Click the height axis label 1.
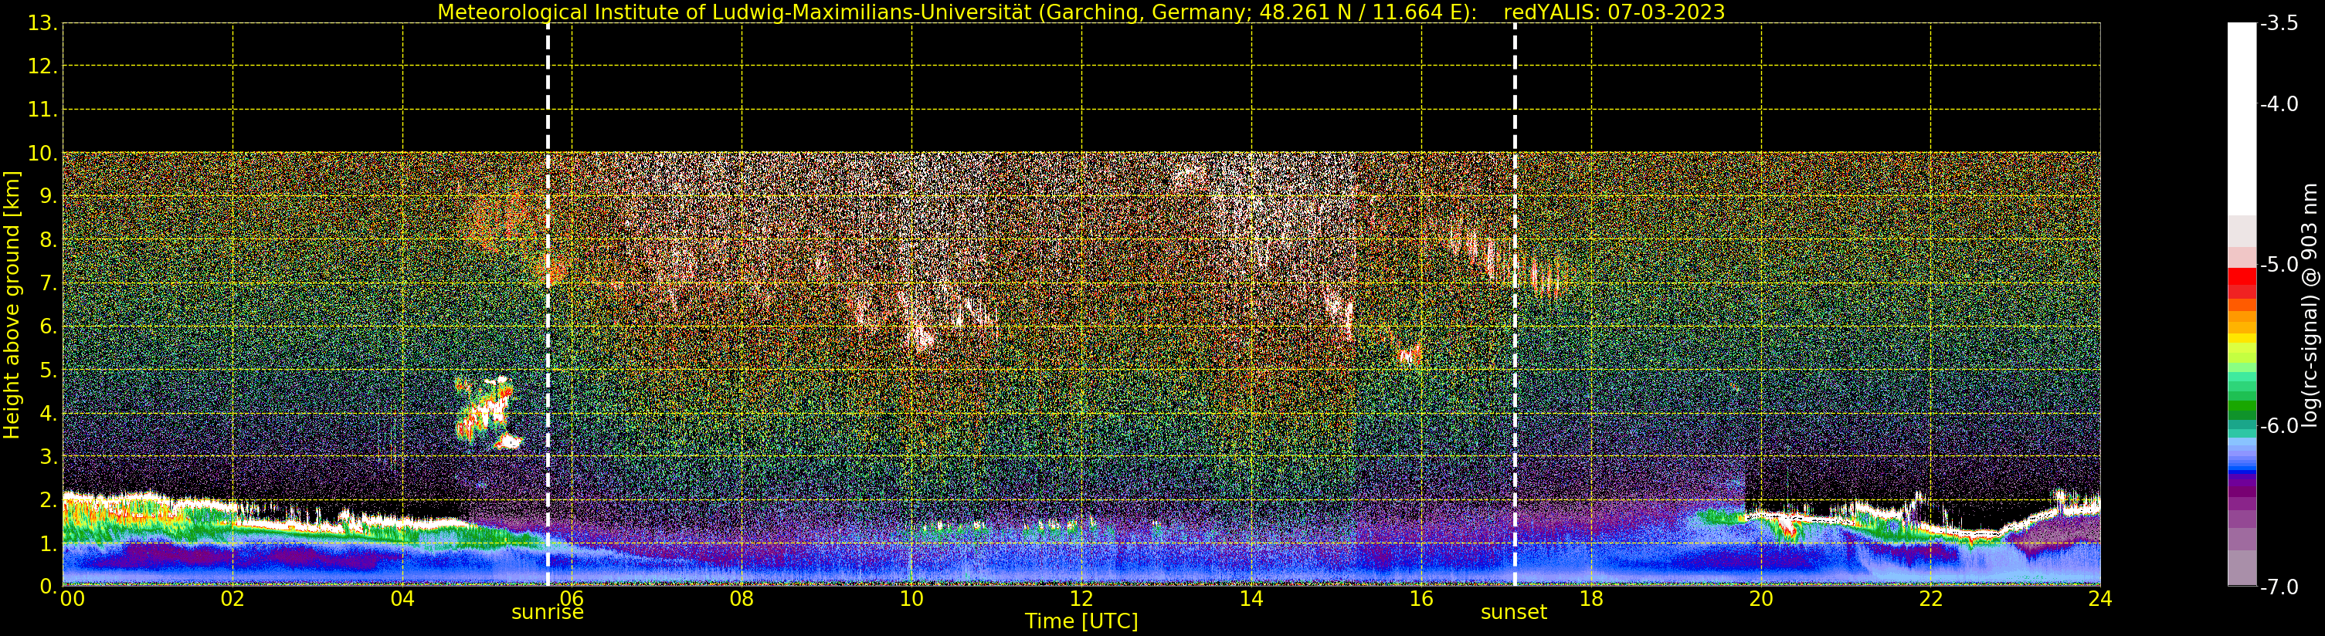Screen dimensions: 2325x636 click(49, 543)
